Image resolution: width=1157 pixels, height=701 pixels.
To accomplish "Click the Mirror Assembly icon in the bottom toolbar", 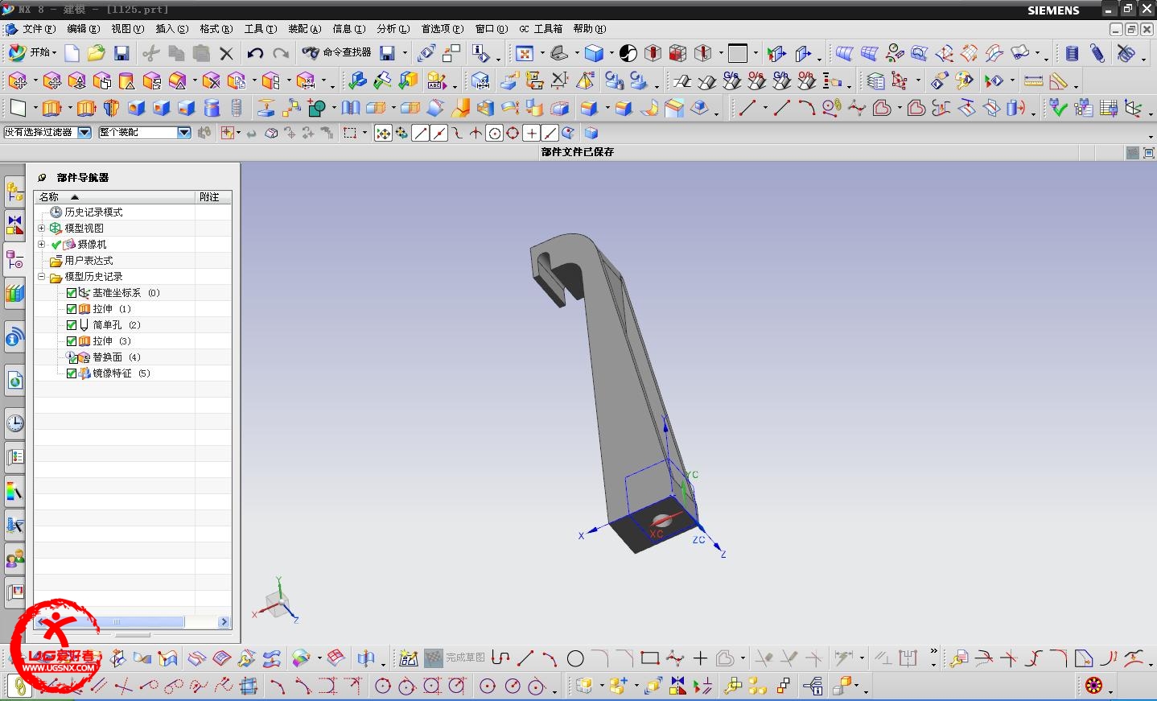I will [x=678, y=686].
